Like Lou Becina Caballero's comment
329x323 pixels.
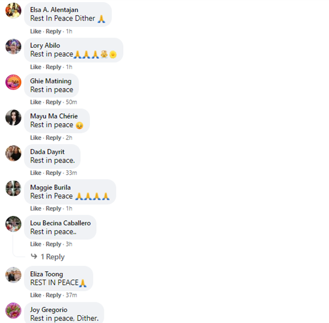point(36,244)
